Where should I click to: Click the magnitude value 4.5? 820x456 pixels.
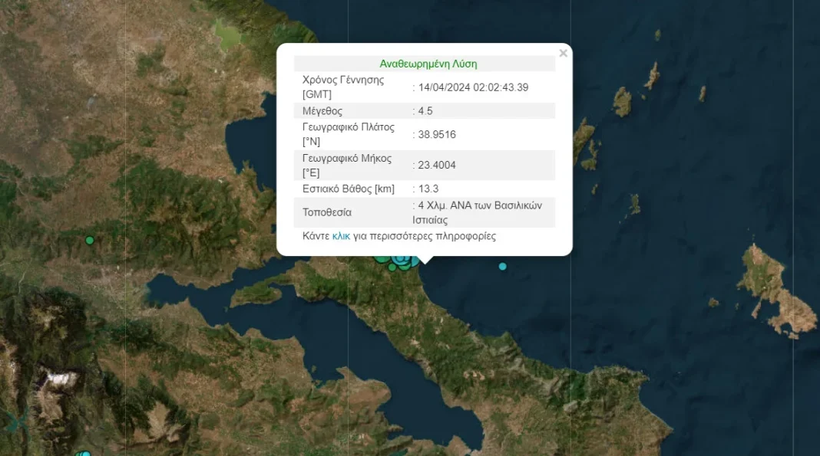pos(425,111)
